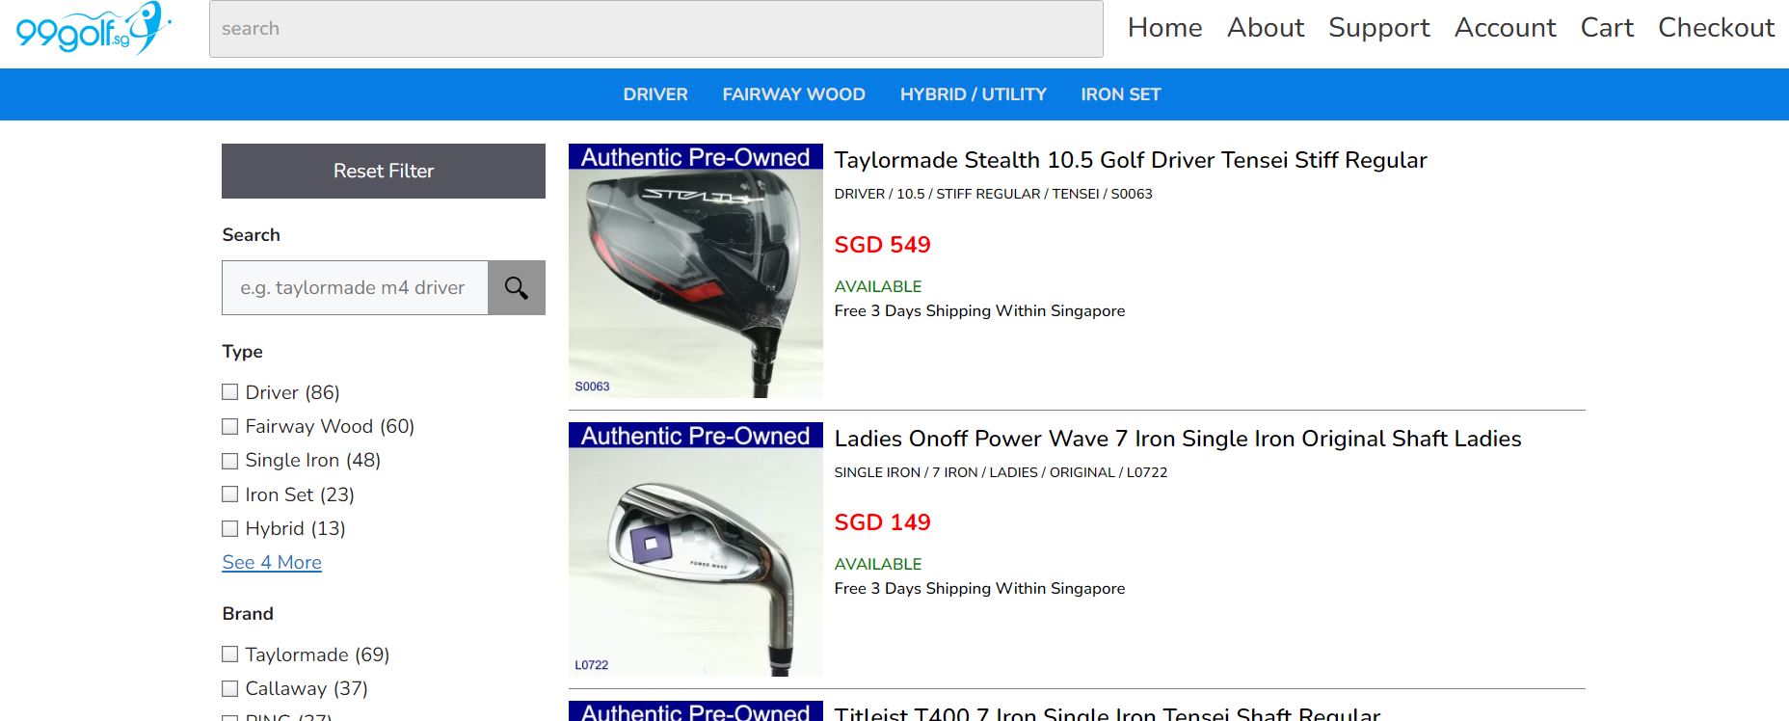Open Titleist T400 7 Iron listing title
This screenshot has height=721, width=1789.
[x=1107, y=713]
